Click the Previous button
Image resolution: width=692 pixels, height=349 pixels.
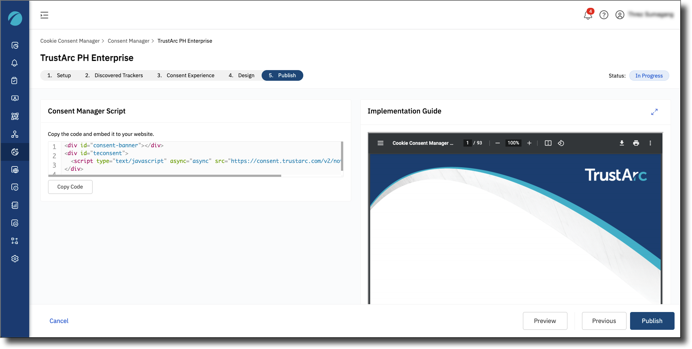click(x=604, y=321)
